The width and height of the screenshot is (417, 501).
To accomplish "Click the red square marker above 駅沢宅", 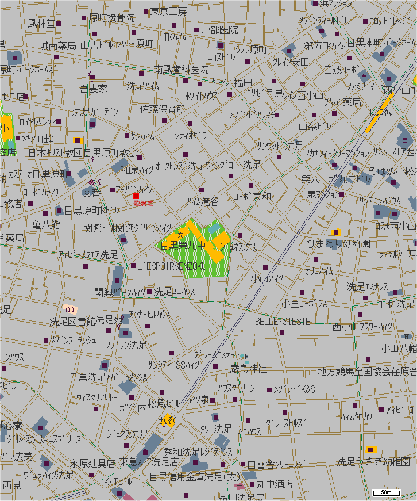I will pyautogui.click(x=136, y=196).
